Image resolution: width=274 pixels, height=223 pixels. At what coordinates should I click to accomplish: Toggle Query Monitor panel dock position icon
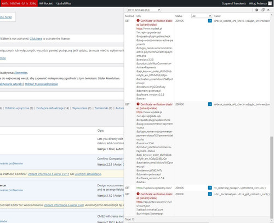(263, 10)
